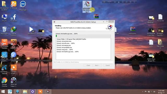Click the MKVToolNix setup taskbar button
The width and height of the screenshot is (167, 94).
coord(48,92)
